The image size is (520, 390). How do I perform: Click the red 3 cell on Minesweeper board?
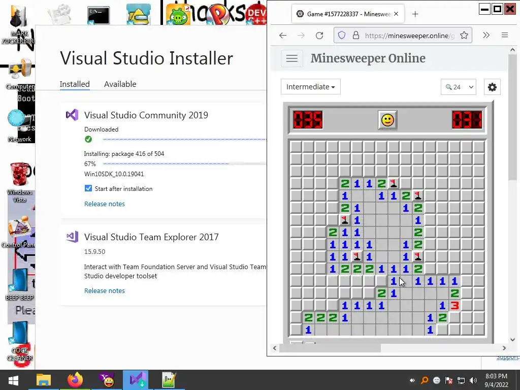(454, 305)
